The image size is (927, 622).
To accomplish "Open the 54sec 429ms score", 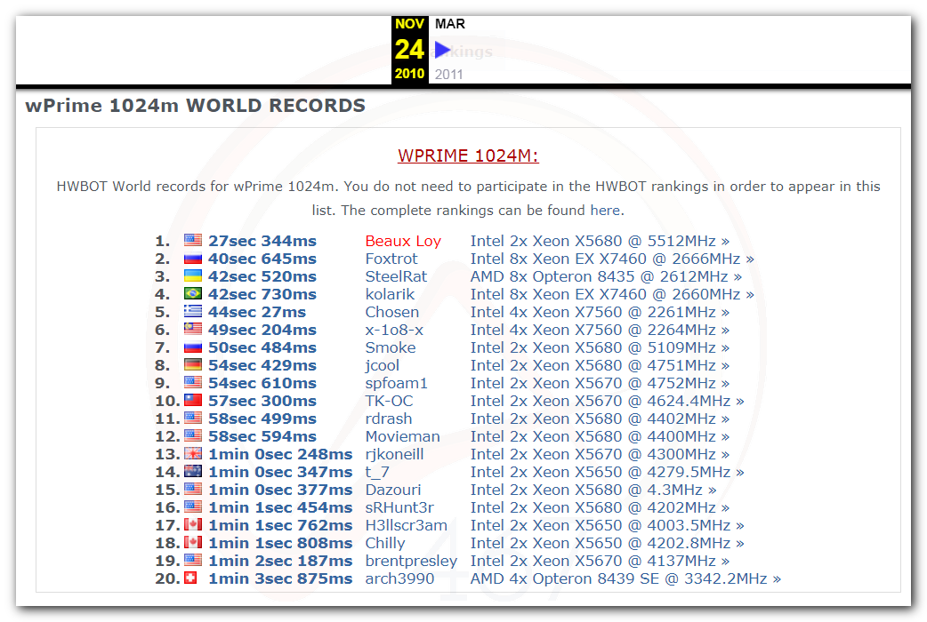I will pos(262,365).
